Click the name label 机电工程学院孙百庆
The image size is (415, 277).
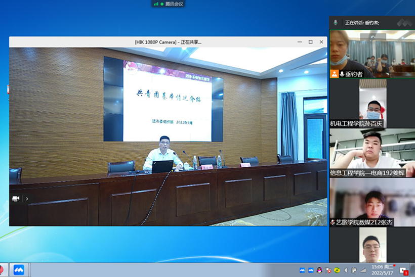pyautogui.click(x=356, y=124)
